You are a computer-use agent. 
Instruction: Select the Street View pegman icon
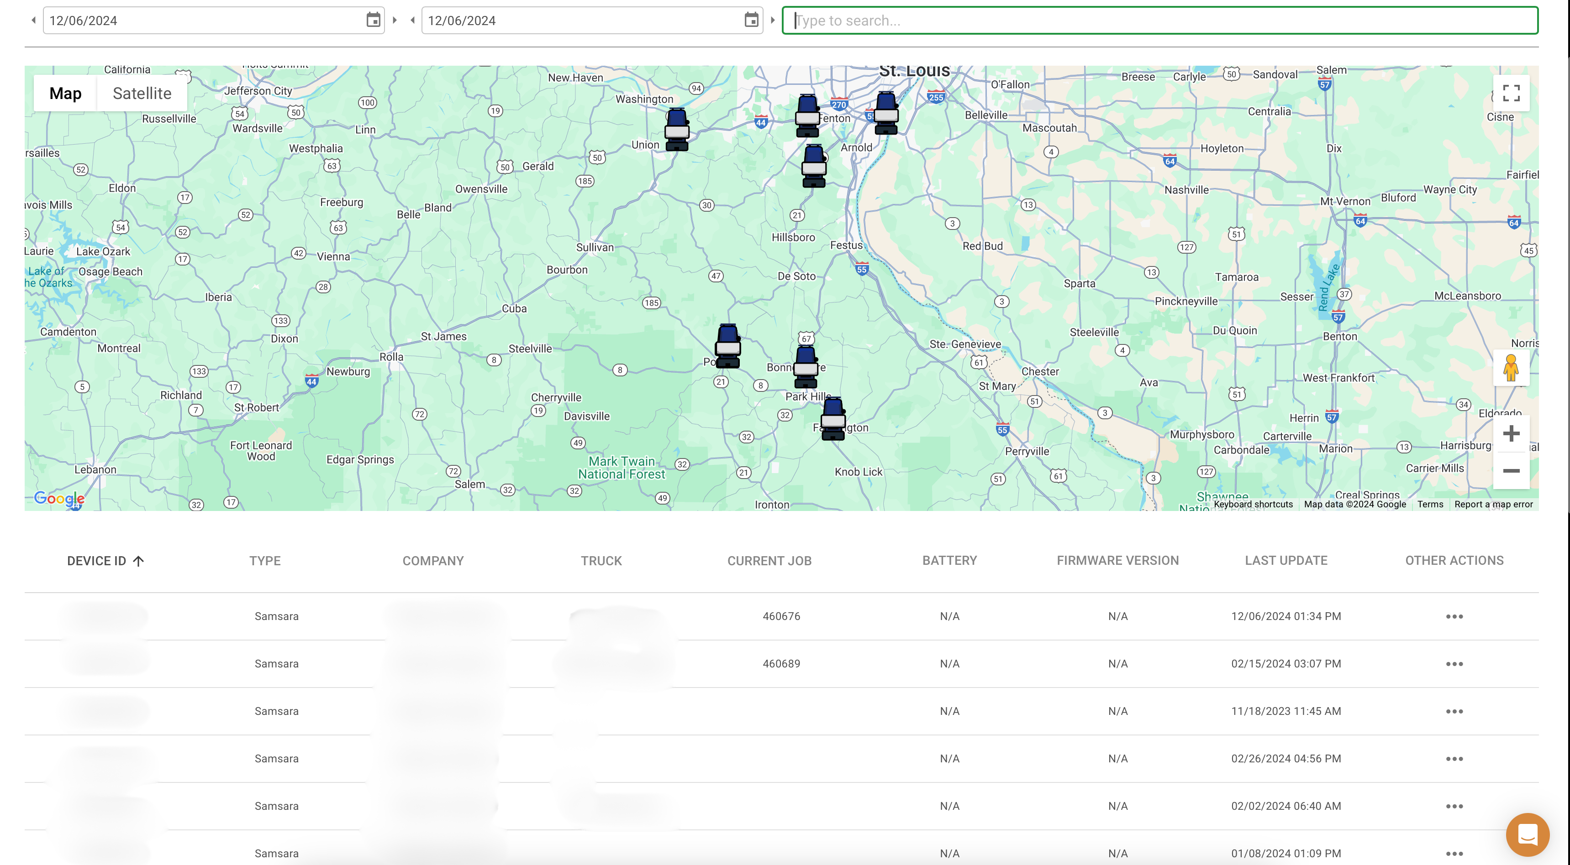pyautogui.click(x=1511, y=368)
